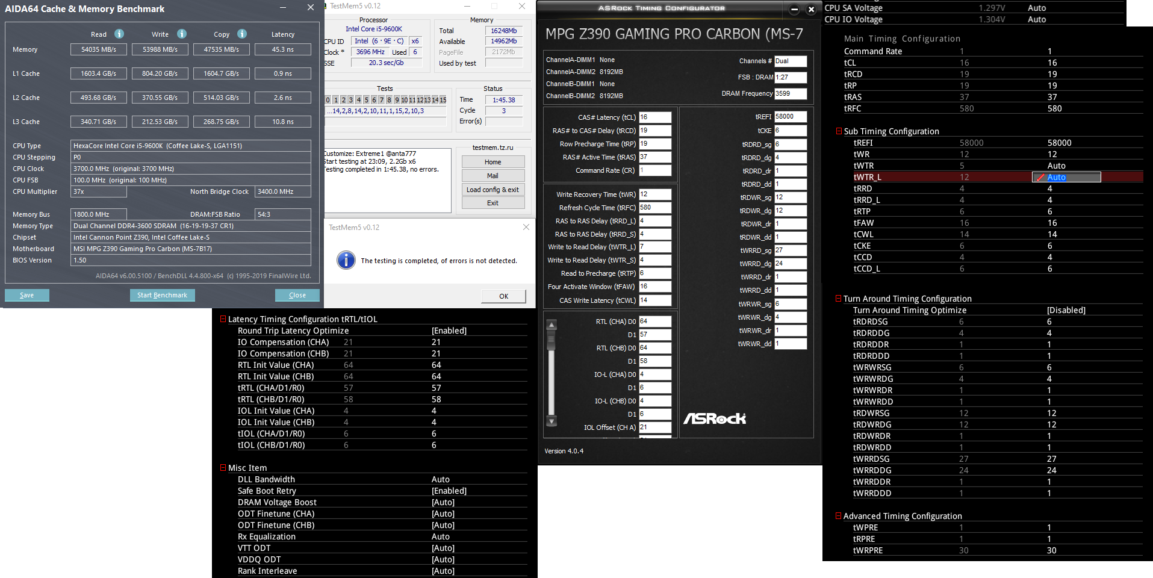Click the RAS# to CAS# Delay (tRCD) field
The image size is (1153, 578).
point(655,131)
